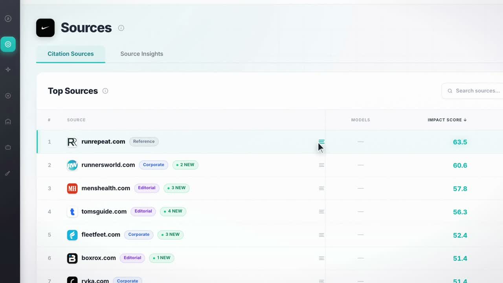Open the fleetfeet.com source name
Screen dimensions: 503x283
point(101,235)
